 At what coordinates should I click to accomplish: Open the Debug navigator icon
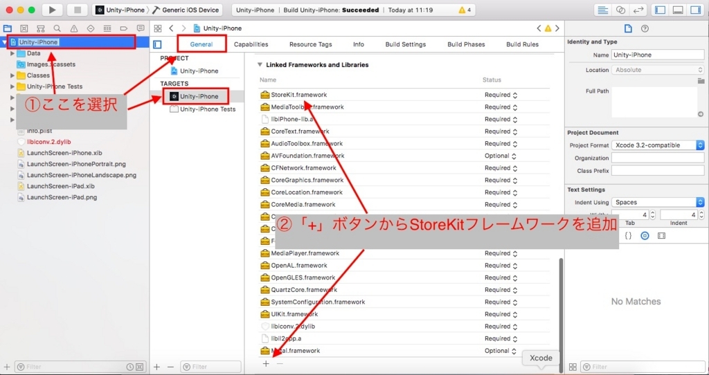coord(107,28)
